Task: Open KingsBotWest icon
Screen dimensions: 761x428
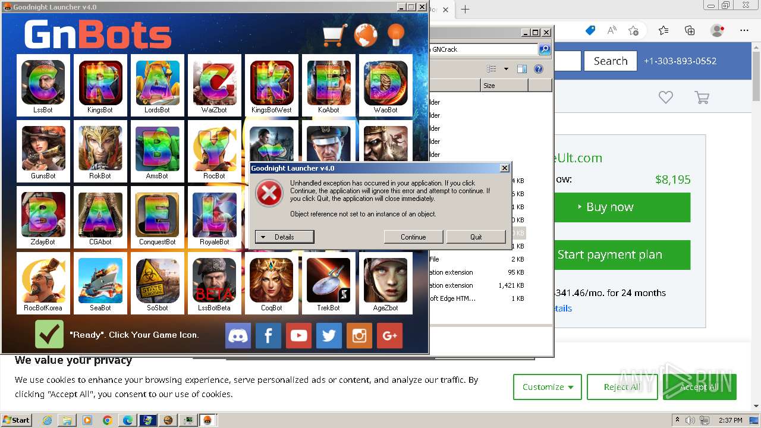Action: (271, 84)
